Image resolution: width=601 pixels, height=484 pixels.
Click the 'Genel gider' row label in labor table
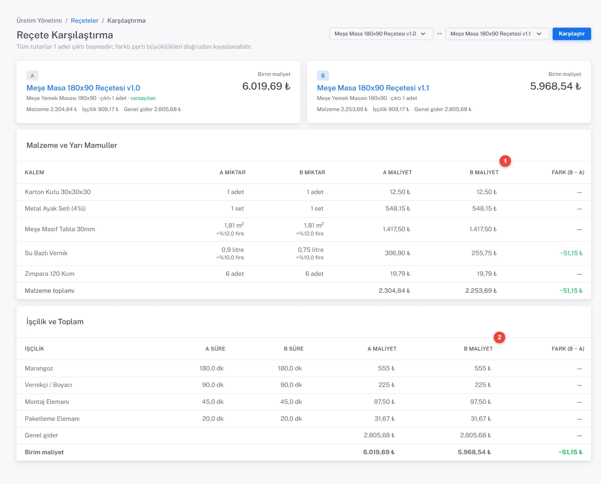click(41, 435)
